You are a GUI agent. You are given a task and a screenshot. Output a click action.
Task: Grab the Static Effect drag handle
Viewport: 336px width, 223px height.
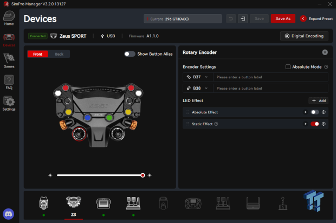[188, 124]
